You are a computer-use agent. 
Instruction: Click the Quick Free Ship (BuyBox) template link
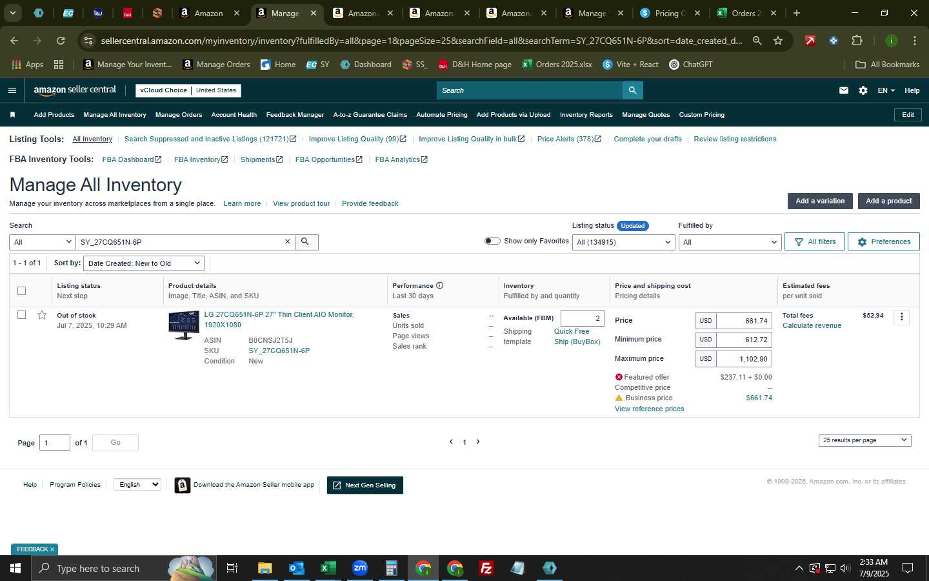click(x=577, y=336)
